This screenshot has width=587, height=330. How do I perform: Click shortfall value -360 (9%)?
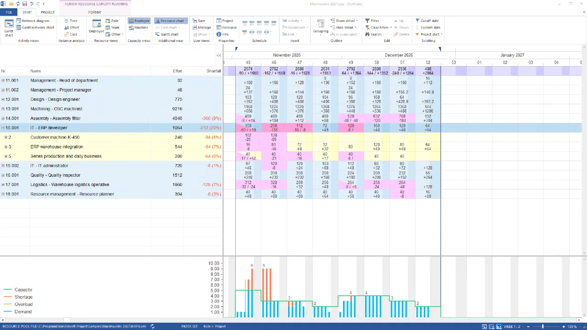(211, 118)
